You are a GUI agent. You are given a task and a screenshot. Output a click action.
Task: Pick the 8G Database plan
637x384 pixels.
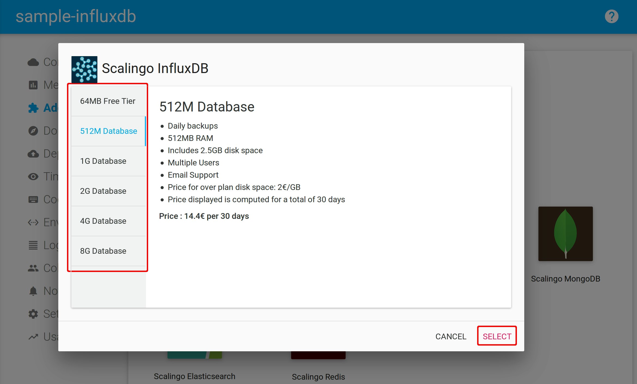click(103, 251)
